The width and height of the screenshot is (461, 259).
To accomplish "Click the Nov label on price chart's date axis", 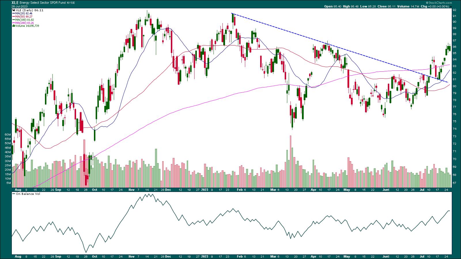I will 131,190.
